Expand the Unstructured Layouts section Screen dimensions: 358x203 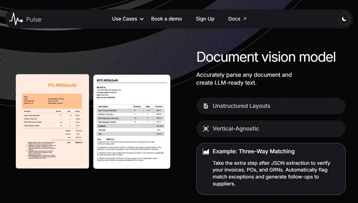click(x=271, y=106)
